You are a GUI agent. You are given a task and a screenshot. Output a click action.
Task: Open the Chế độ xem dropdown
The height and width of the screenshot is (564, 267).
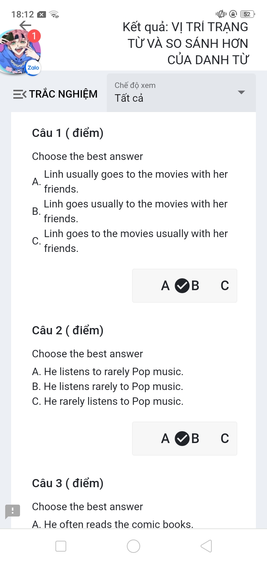point(181,93)
